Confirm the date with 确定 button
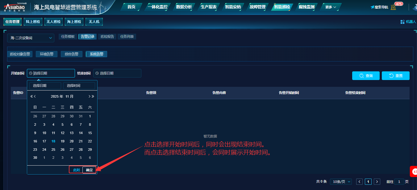 89,170
